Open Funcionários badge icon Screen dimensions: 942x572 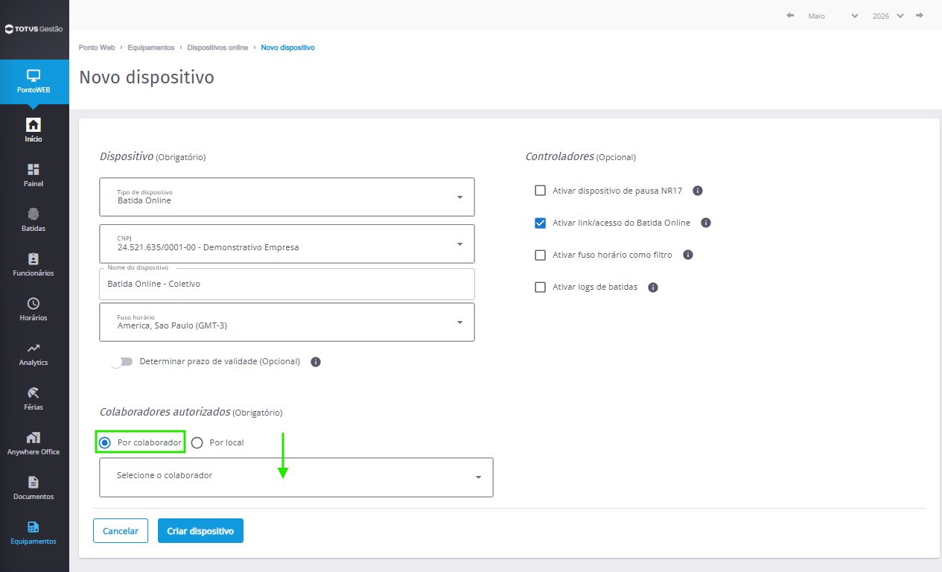coord(34,258)
